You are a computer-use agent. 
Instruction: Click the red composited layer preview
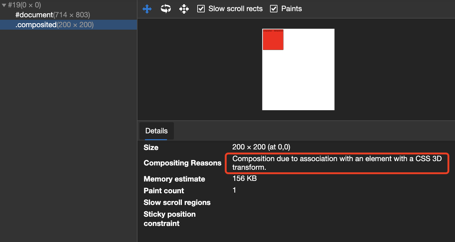(273, 40)
